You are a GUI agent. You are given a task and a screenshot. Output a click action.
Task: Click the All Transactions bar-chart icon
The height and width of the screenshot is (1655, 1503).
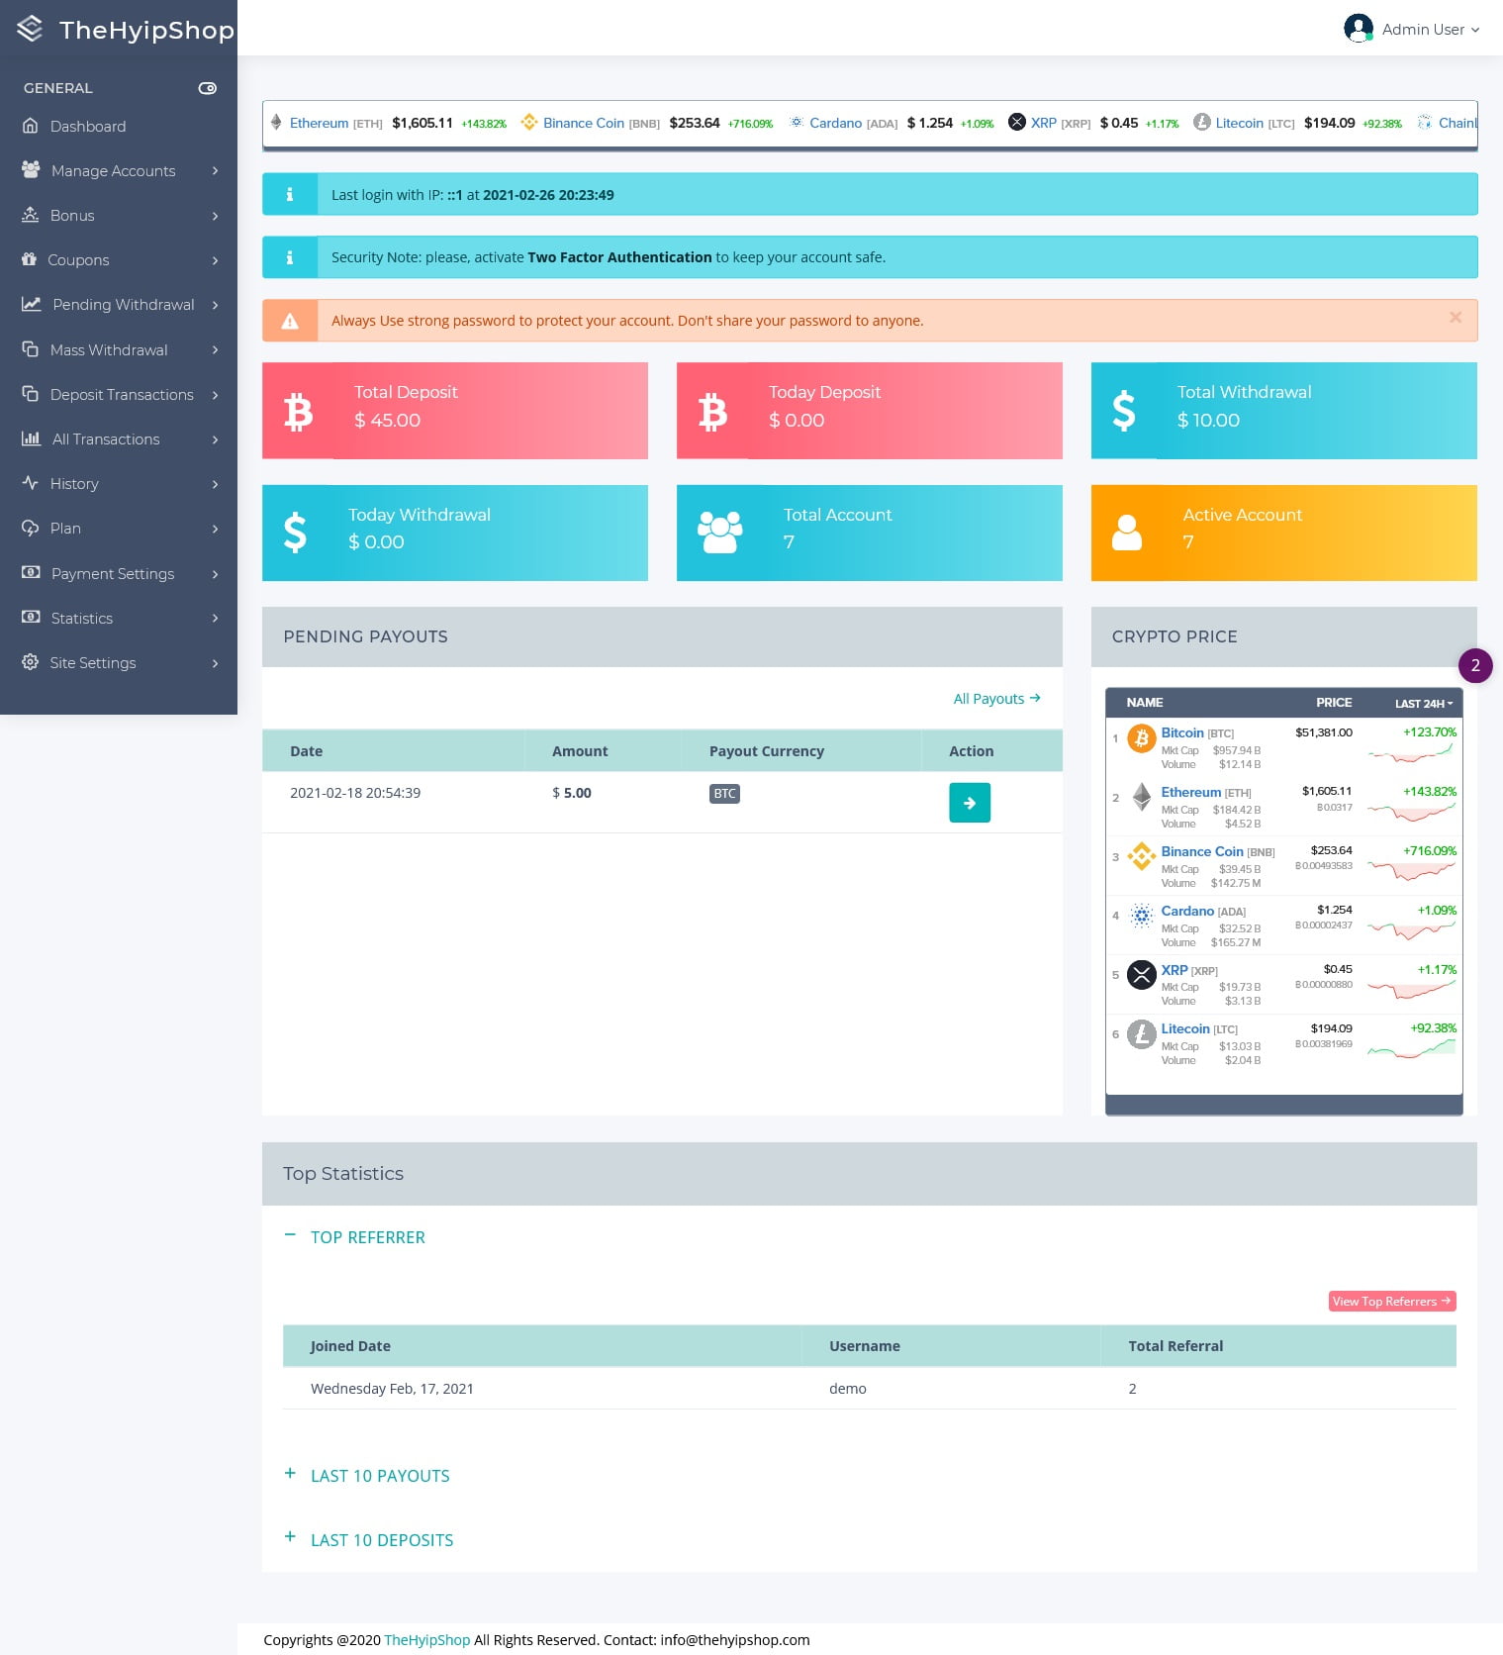point(32,438)
